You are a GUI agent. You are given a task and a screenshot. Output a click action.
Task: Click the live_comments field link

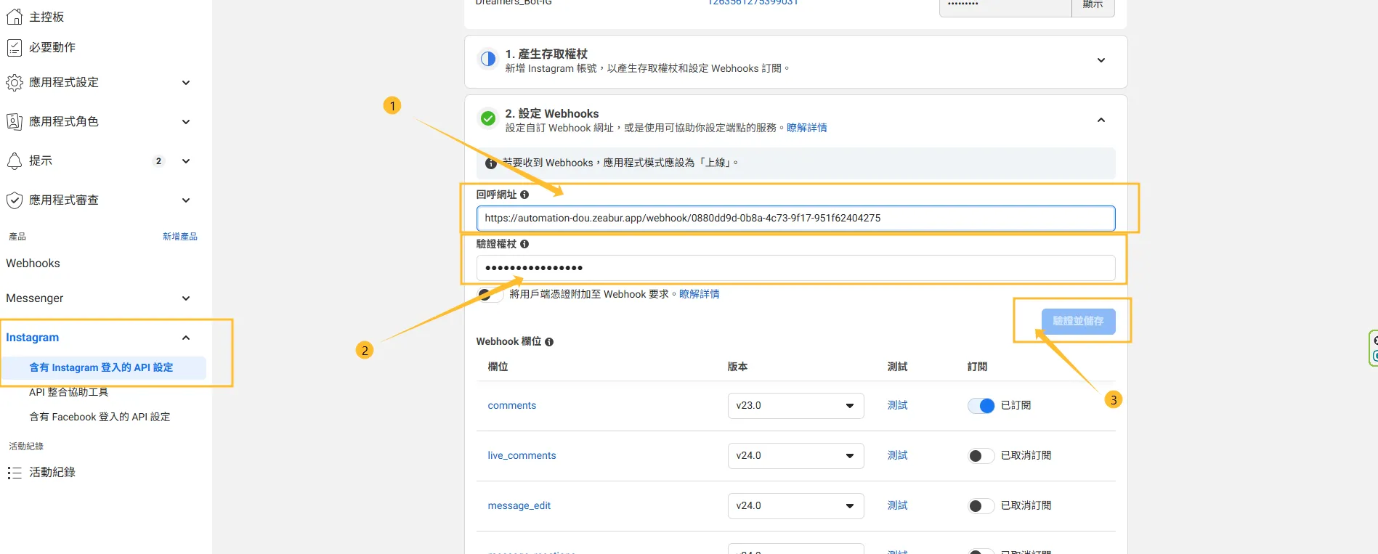click(522, 456)
